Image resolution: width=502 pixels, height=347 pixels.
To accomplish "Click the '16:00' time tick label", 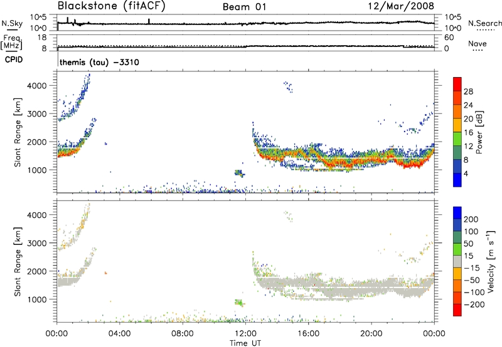I will [x=308, y=334].
